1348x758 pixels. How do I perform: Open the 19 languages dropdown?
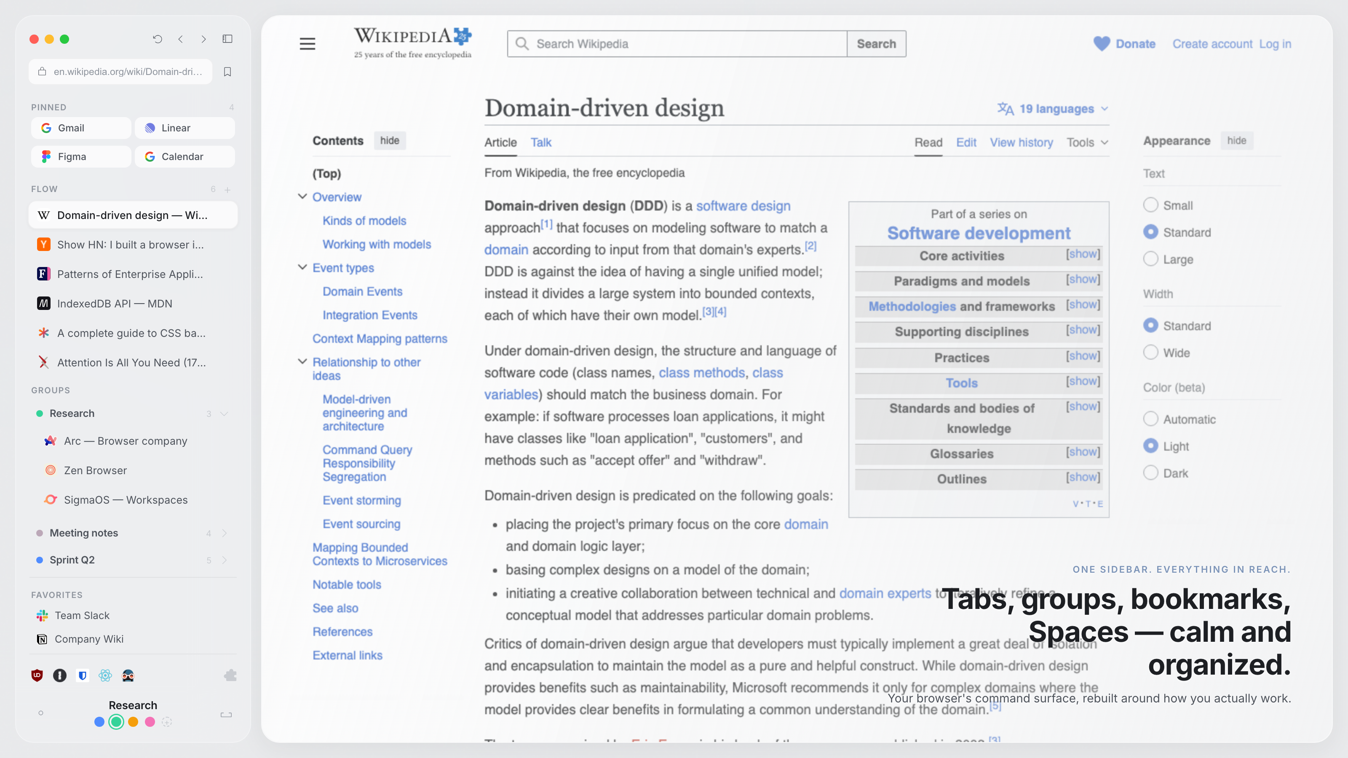[1054, 109]
